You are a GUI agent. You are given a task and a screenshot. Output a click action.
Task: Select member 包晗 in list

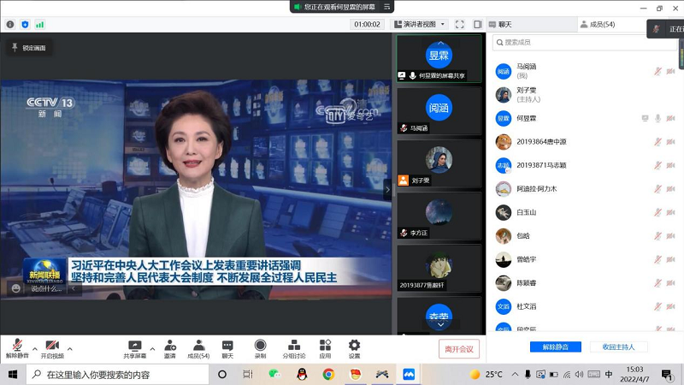[x=585, y=236]
